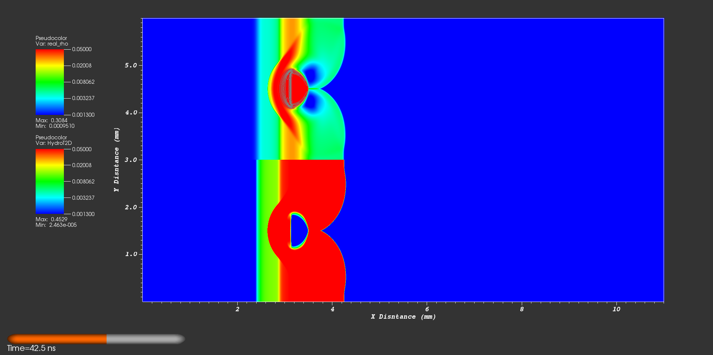The width and height of the screenshot is (713, 355).
Task: Click the 'Min: 0.0009510' value
Action: coord(55,126)
